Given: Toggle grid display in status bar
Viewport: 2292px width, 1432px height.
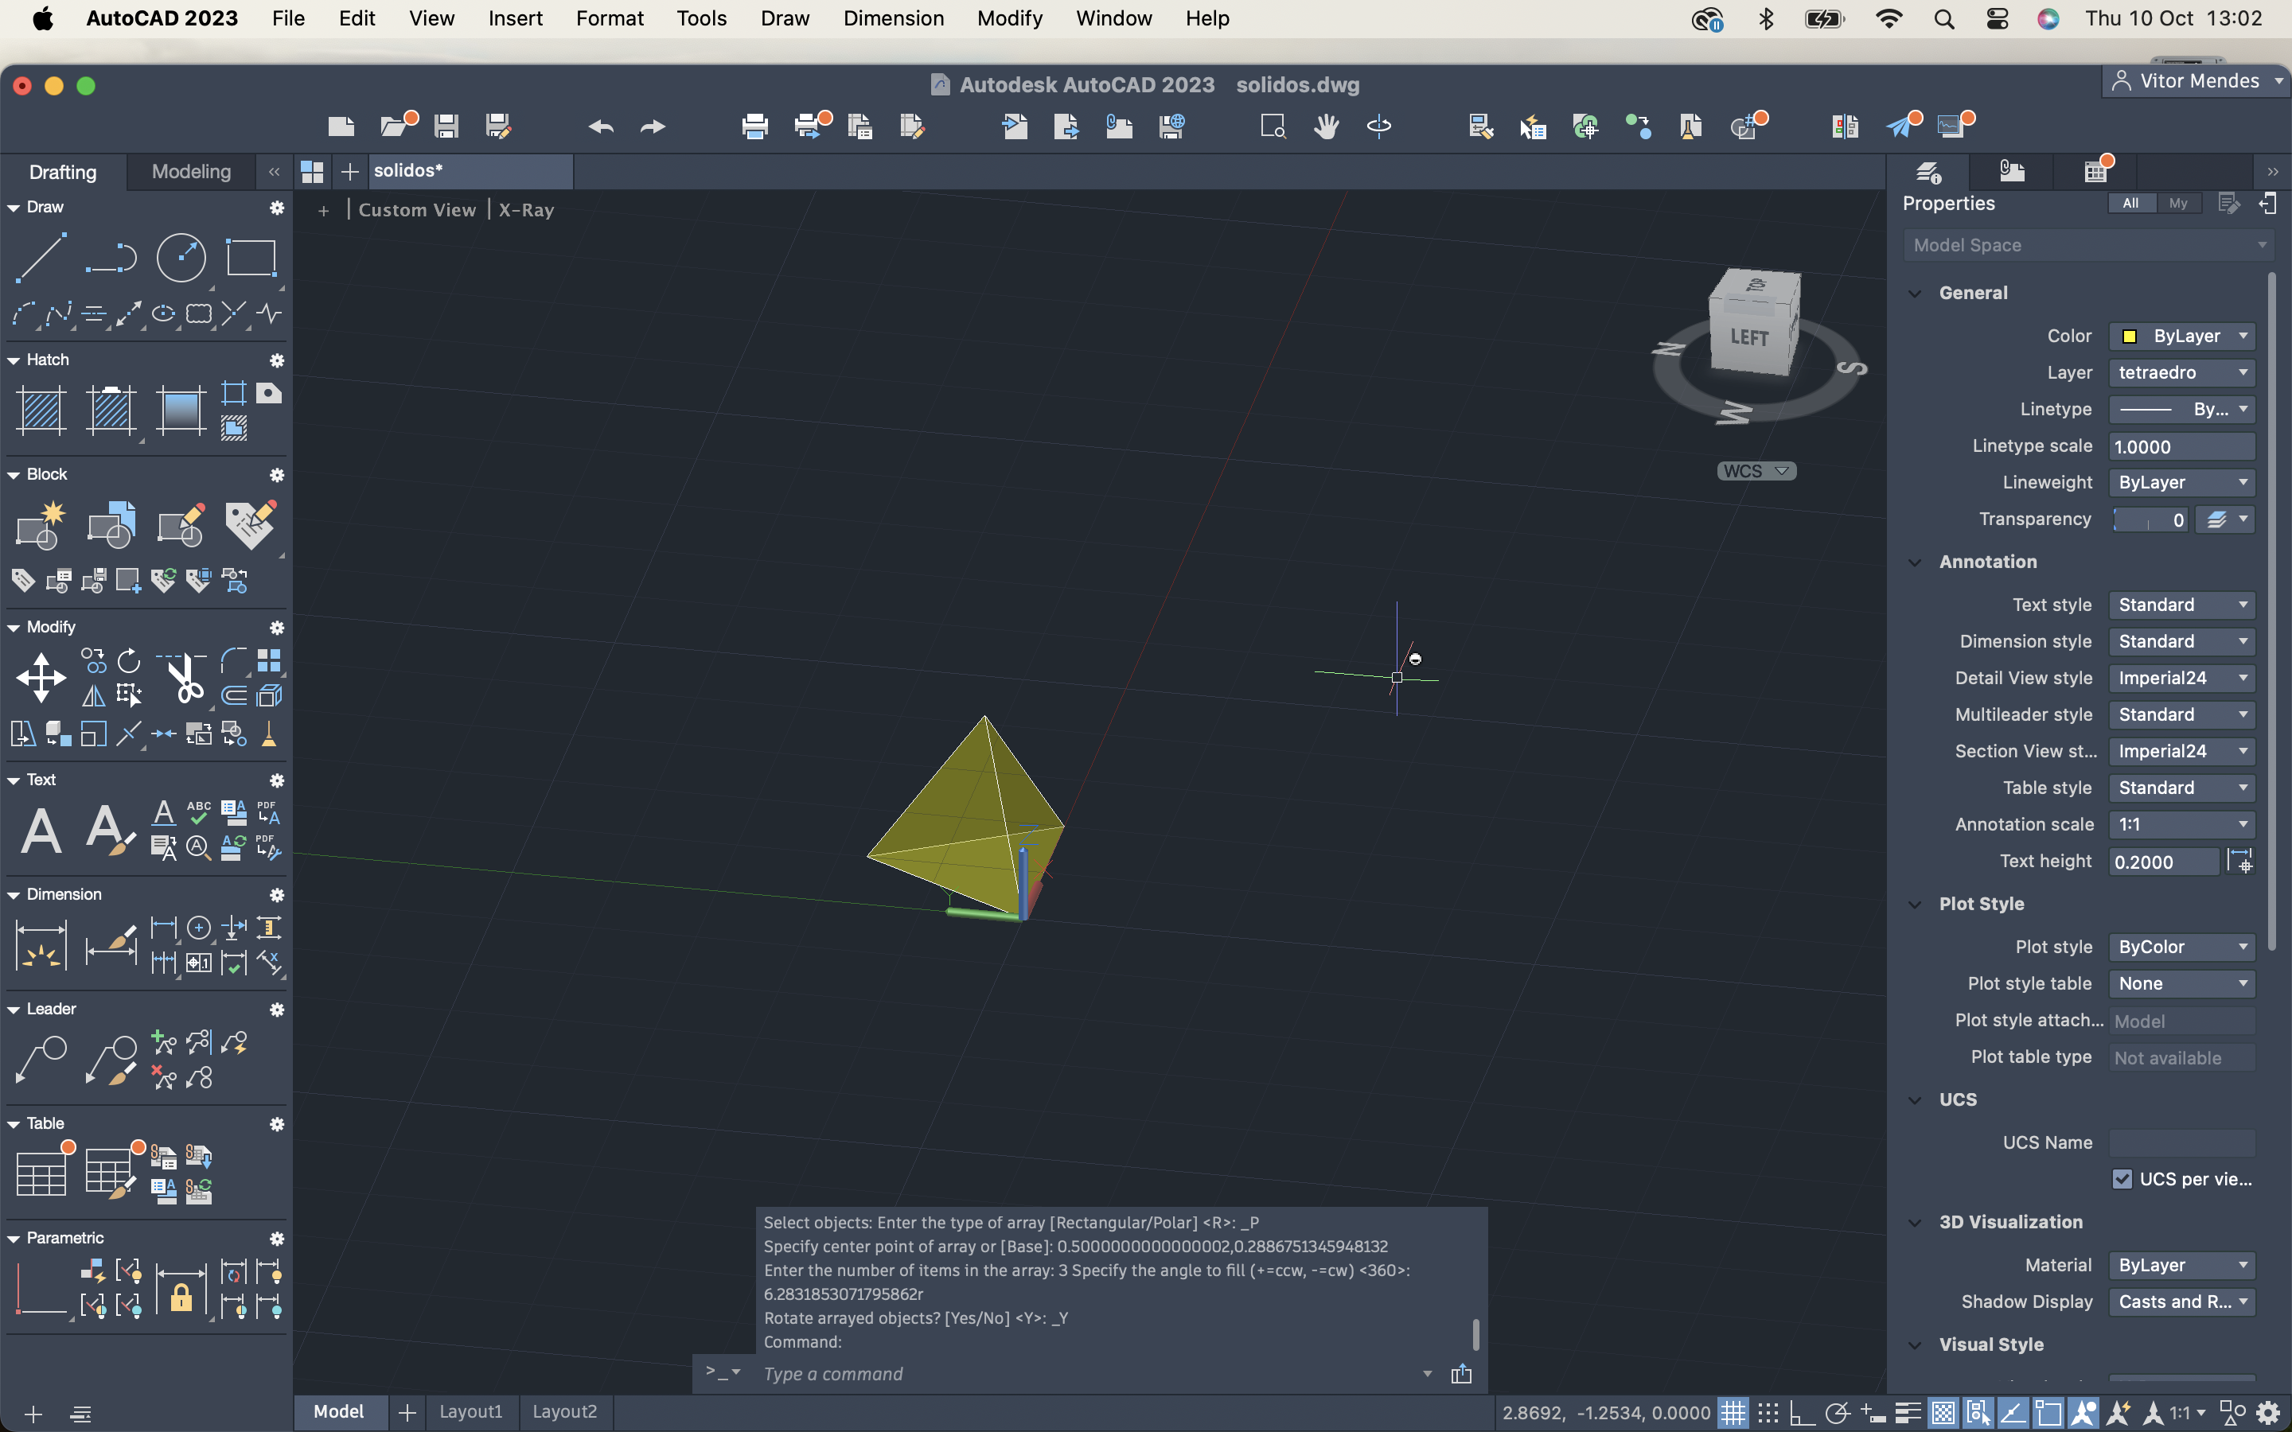Looking at the screenshot, I should (x=1733, y=1413).
